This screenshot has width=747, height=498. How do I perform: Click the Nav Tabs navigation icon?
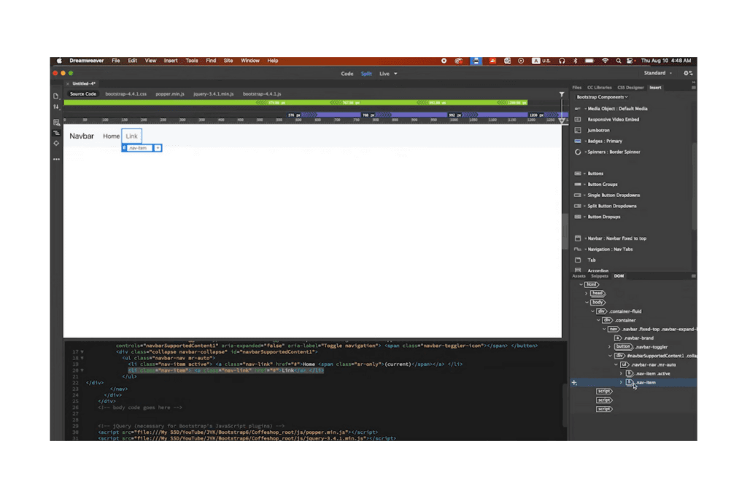click(x=578, y=249)
